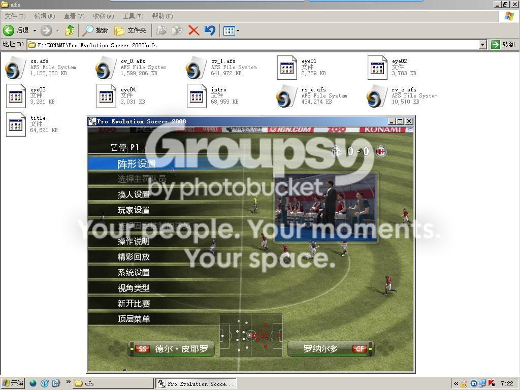Click the Move To toolbar icon

161,30
